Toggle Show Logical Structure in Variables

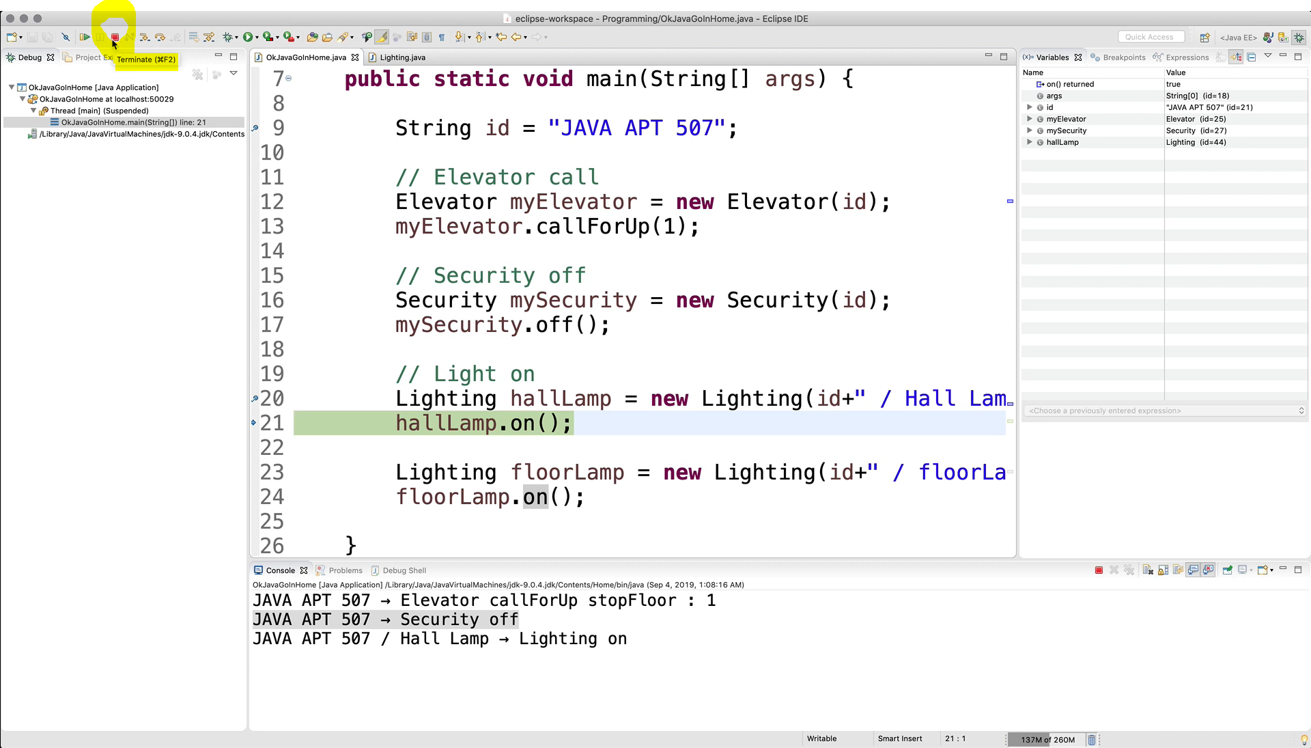(1237, 57)
